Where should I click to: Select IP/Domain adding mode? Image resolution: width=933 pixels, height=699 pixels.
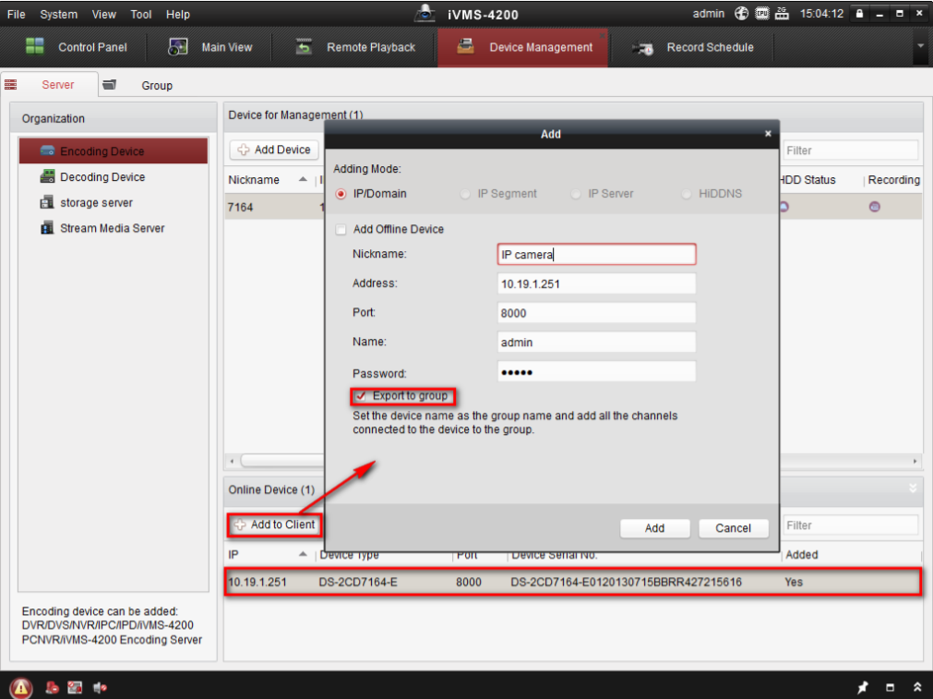coord(341,194)
